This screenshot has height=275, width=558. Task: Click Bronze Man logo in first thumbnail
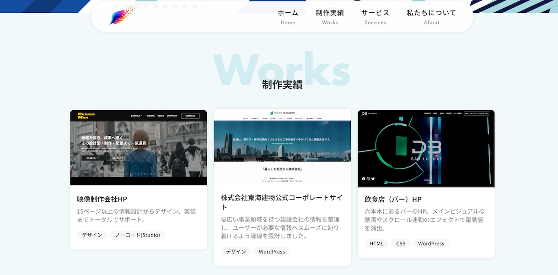pos(86,115)
